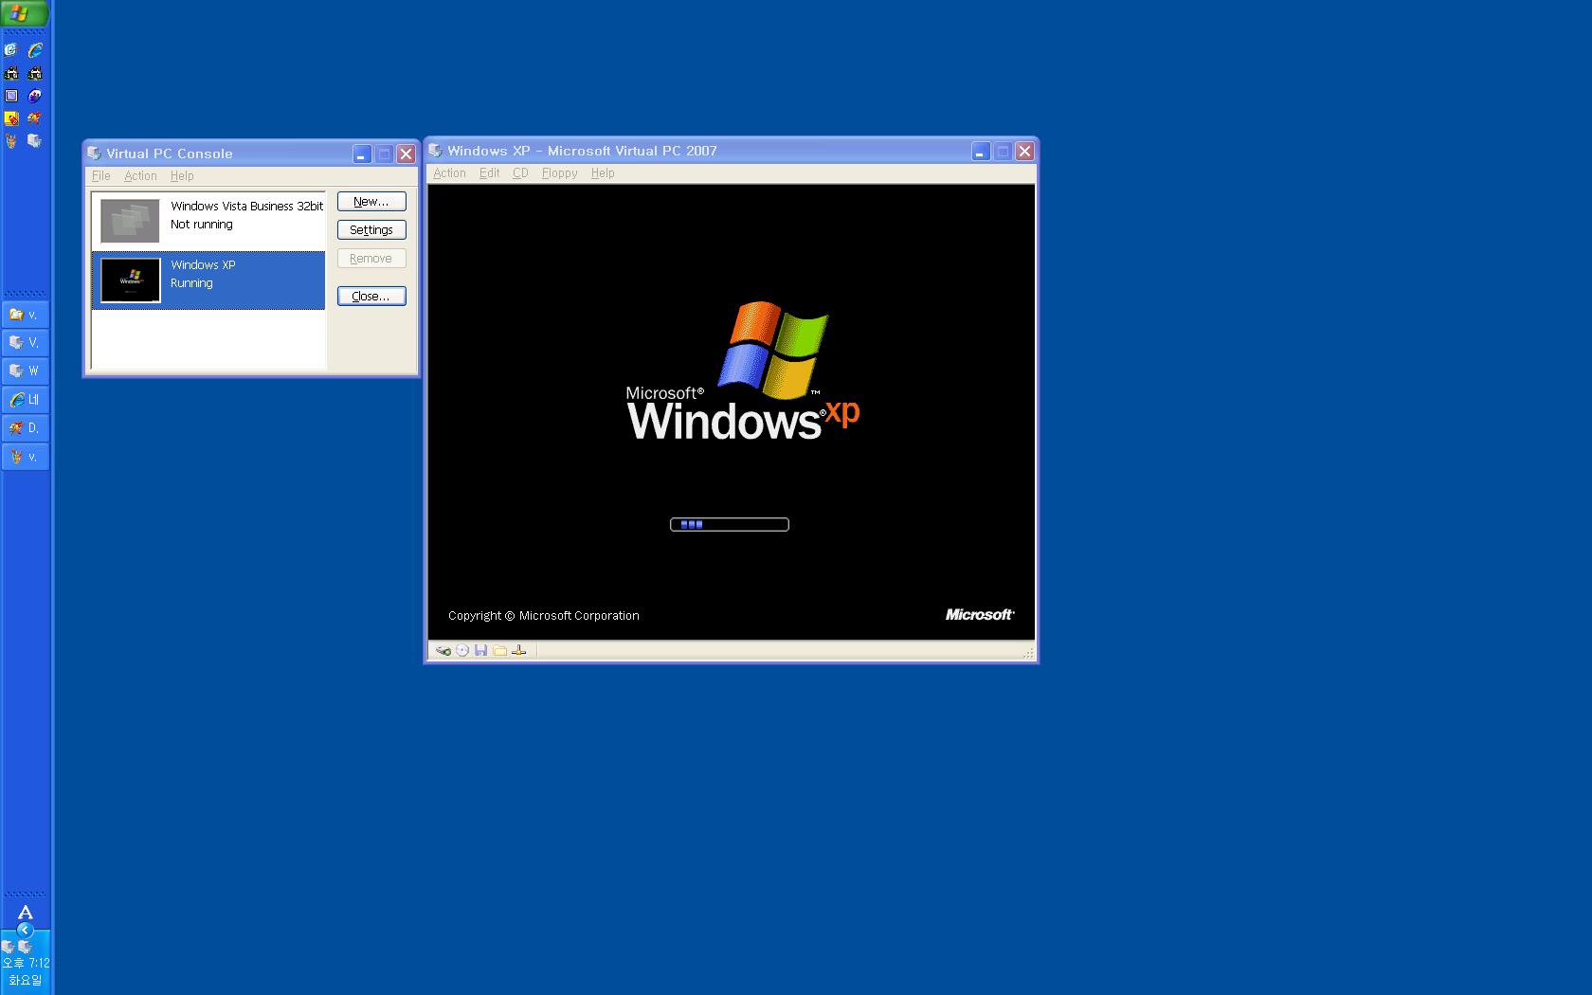Click the round colorful ball quick launch icon
This screenshot has width=1592, height=995.
click(x=35, y=96)
